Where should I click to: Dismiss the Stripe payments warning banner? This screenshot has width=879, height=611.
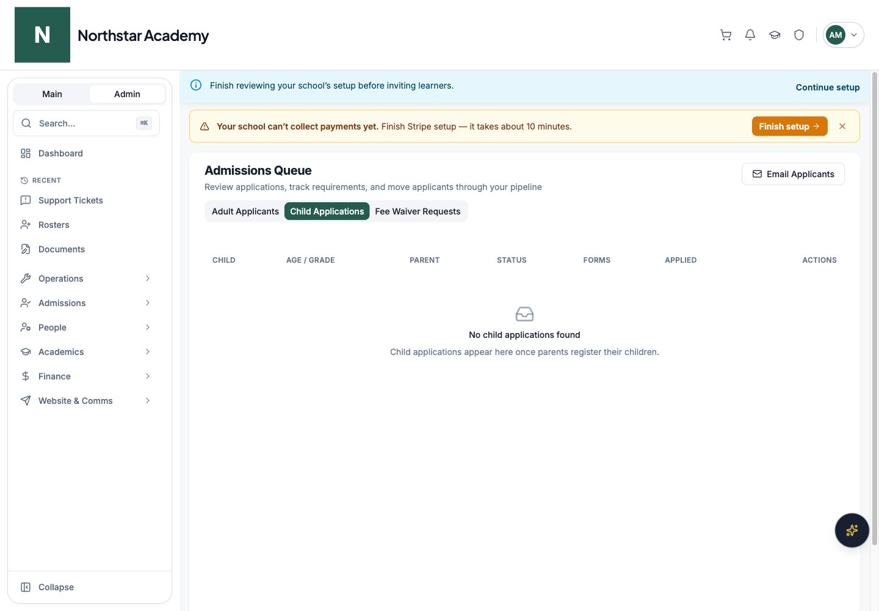click(842, 126)
